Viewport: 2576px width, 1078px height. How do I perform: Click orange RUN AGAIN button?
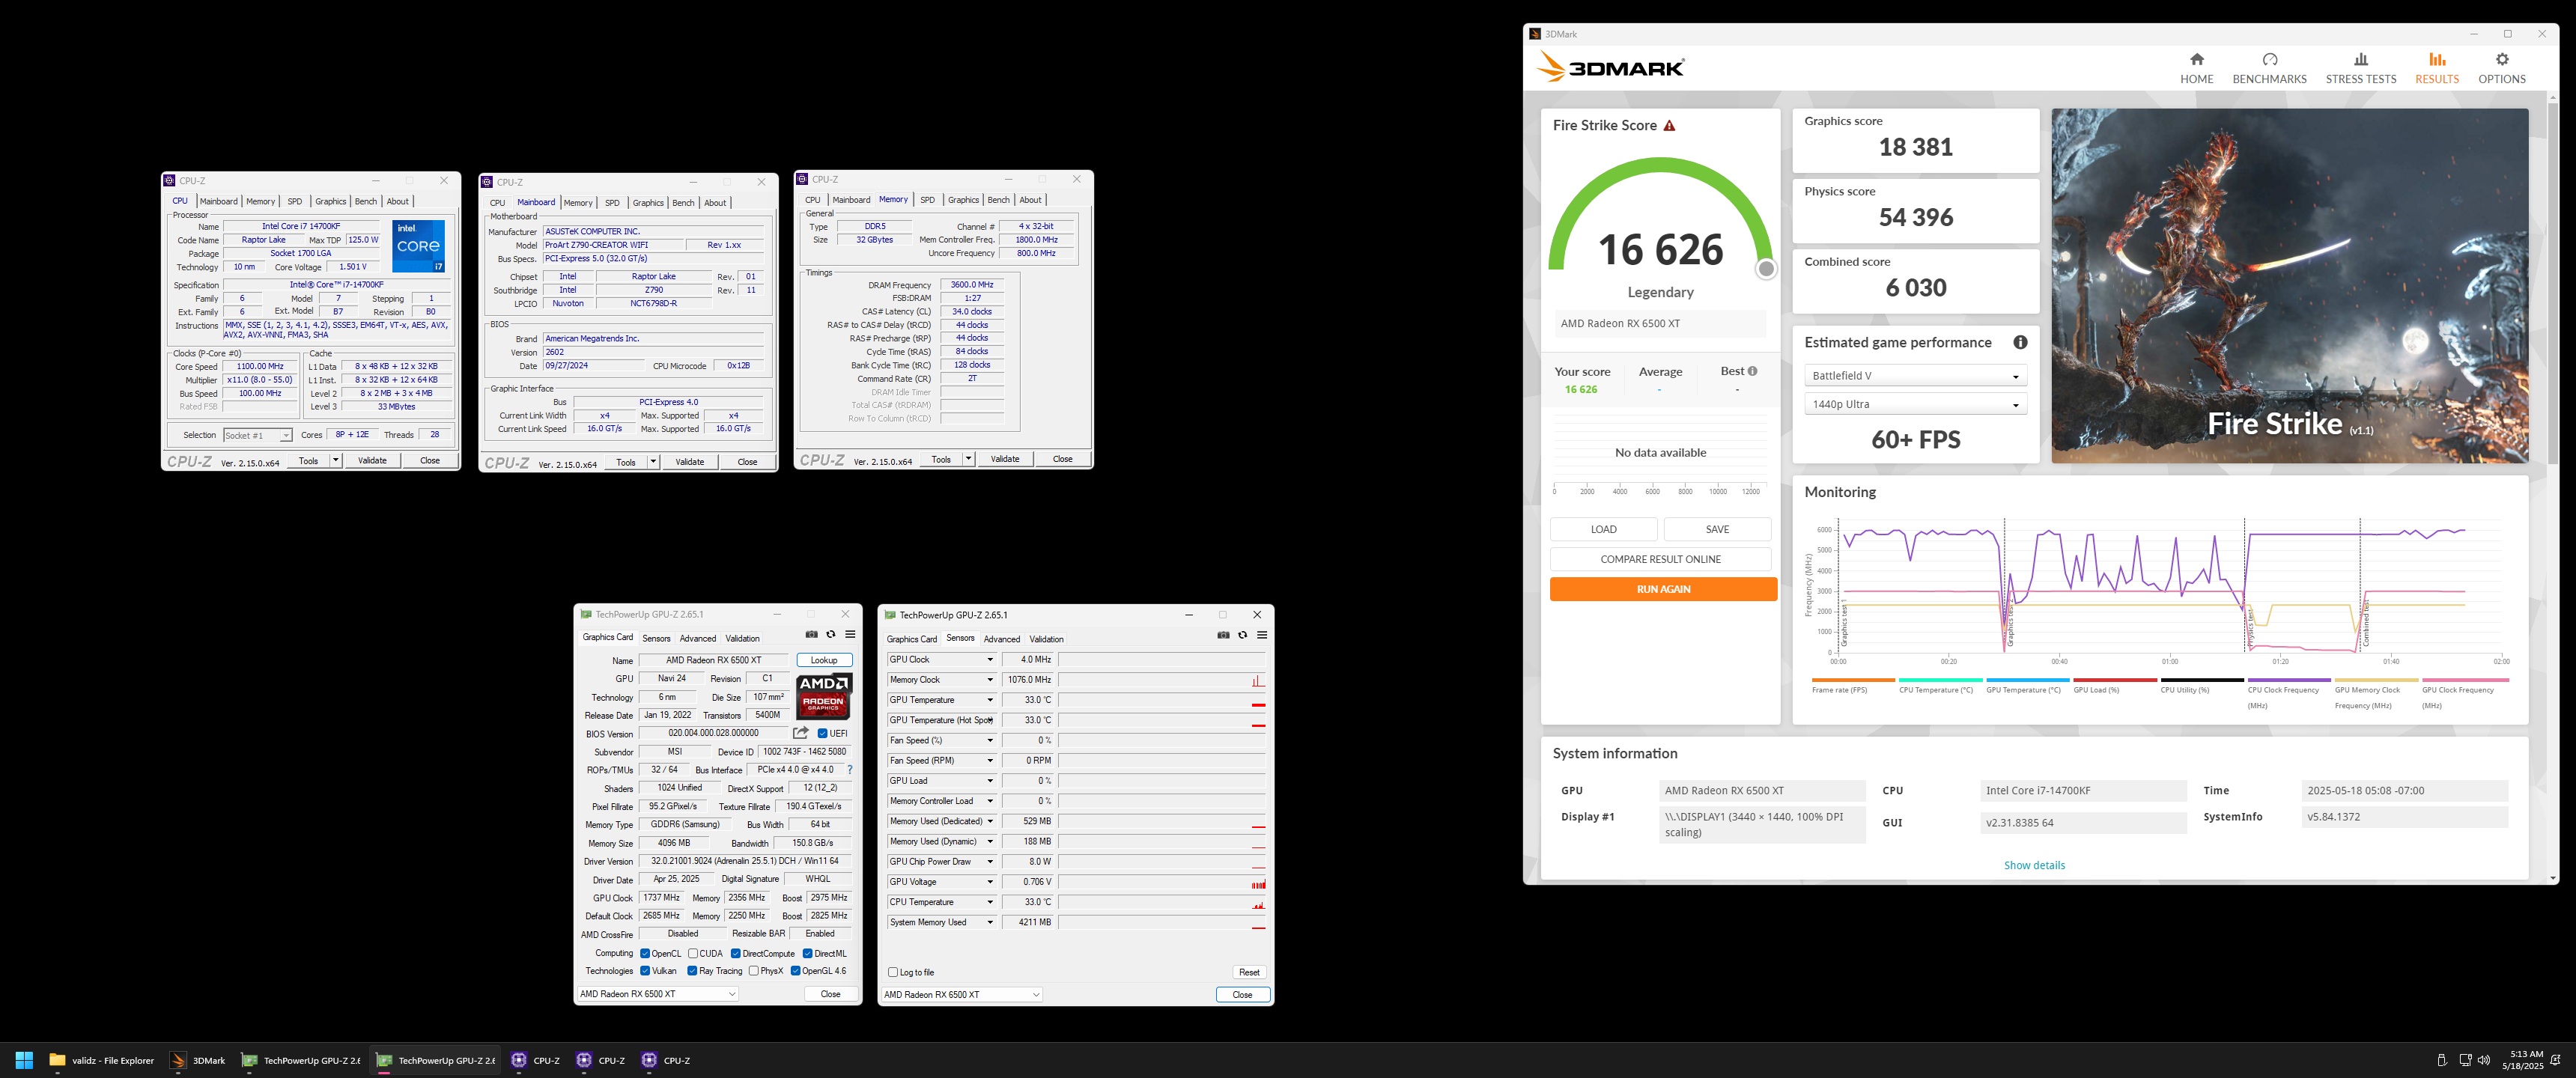1663,589
